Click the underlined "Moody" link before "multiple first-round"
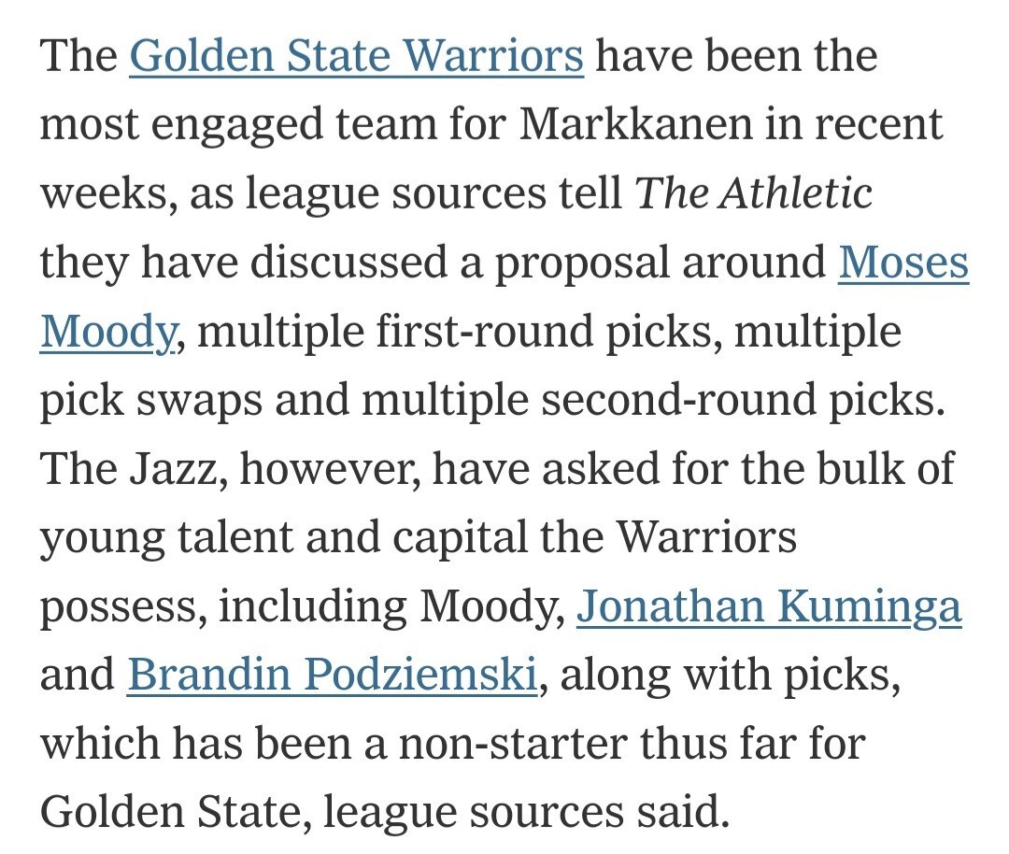 coord(107,332)
